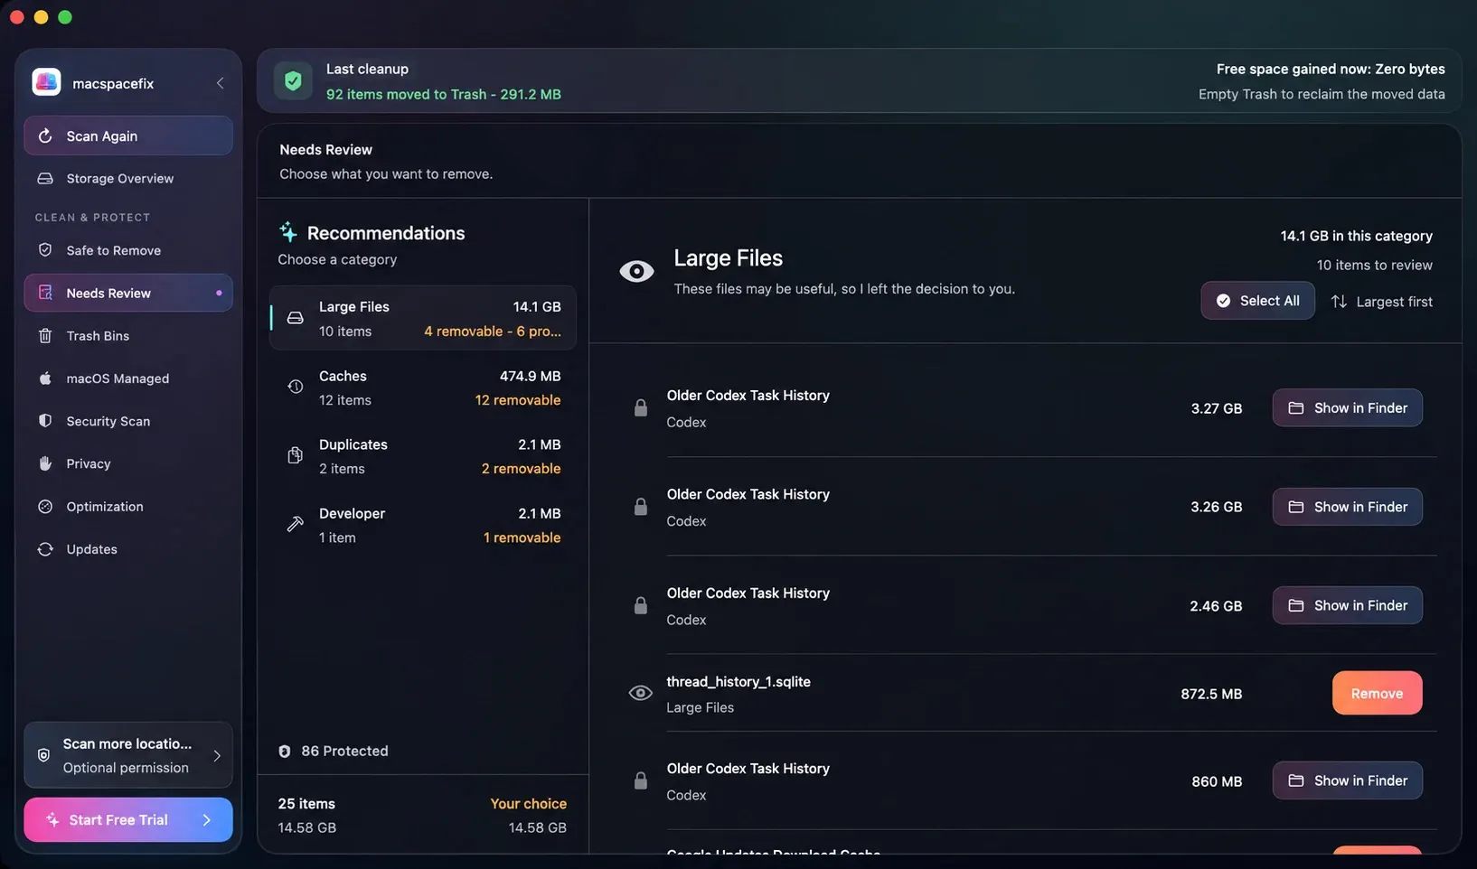
Task: Open the Safe to Remove section
Action: pyautogui.click(x=128, y=250)
